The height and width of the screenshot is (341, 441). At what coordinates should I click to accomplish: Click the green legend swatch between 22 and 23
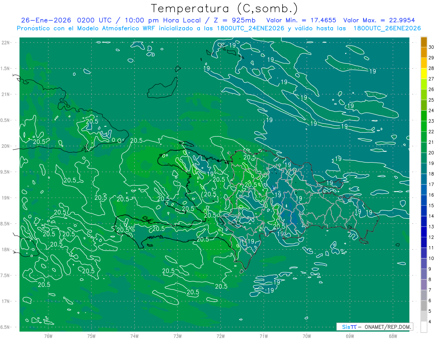424,126
